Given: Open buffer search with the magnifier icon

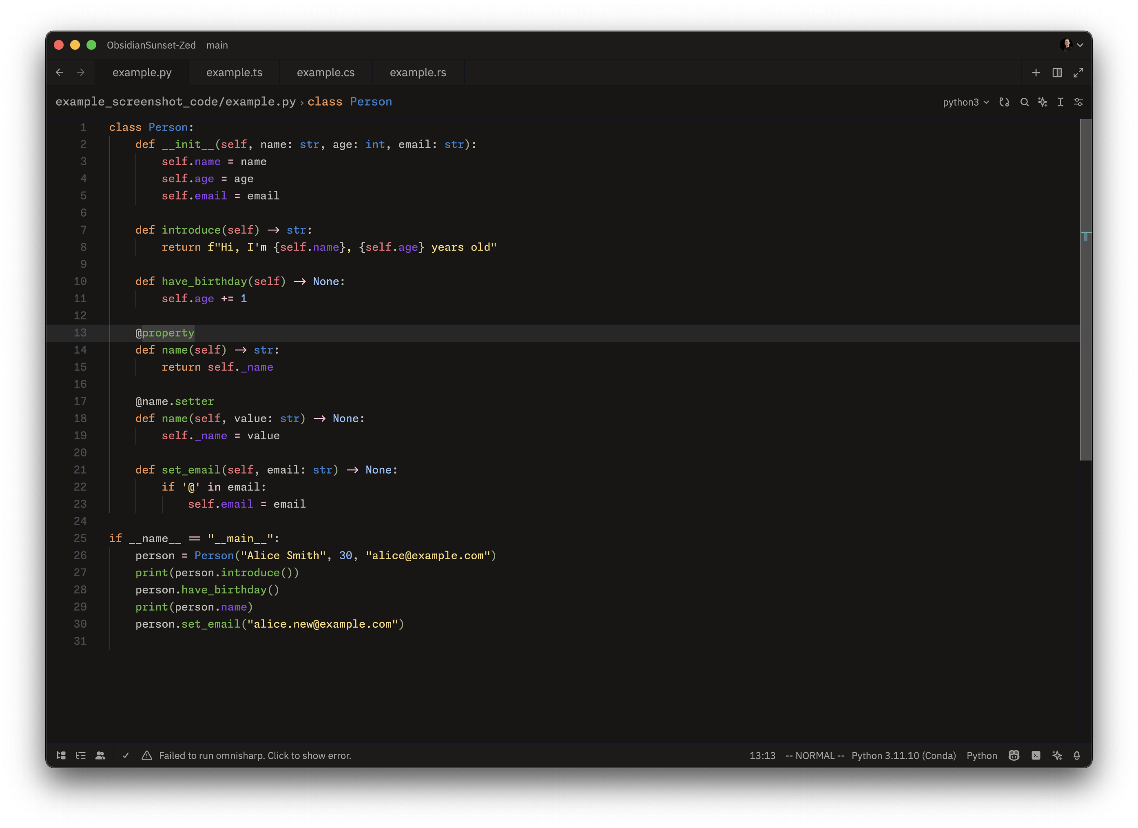Looking at the screenshot, I should pos(1024,102).
